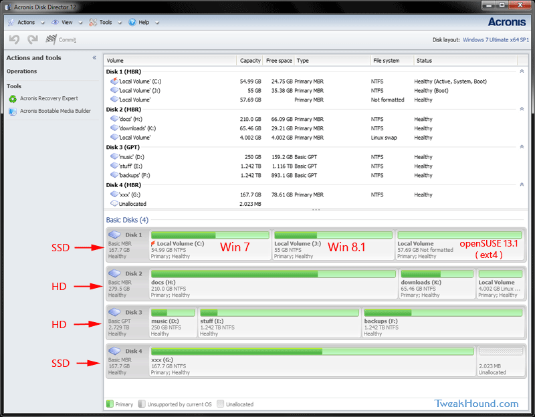Click the volume icon for 'docs' (H:)
This screenshot has width=535, height=417.
[114, 119]
